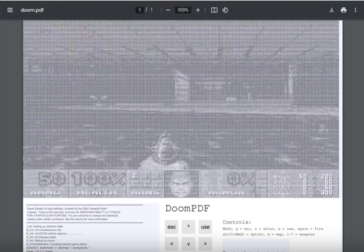Screen dimensions: 364x252
Task: Click the key input text box below Controls
Action: coord(256,244)
